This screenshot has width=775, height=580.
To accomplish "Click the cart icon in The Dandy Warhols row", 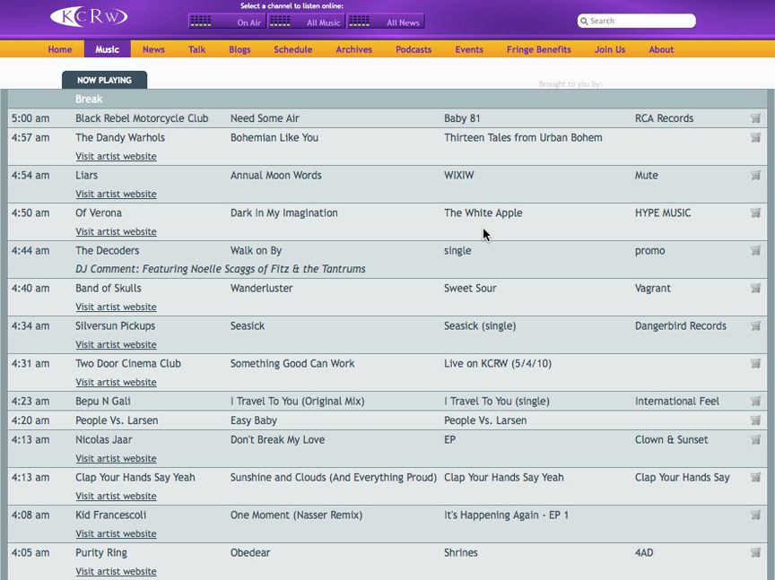I will coord(755,138).
